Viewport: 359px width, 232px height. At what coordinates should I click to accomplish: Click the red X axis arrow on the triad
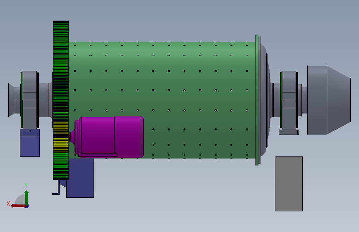click(19, 206)
